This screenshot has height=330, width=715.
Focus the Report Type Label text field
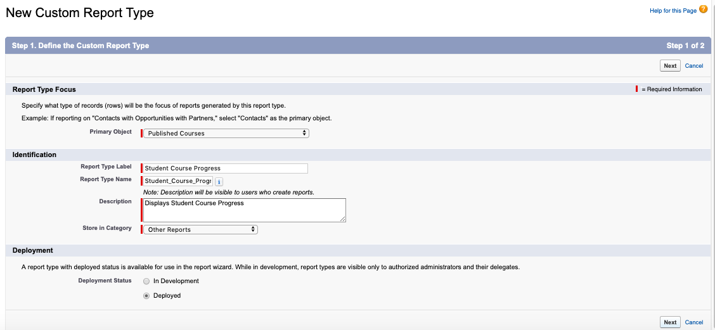(x=226, y=168)
